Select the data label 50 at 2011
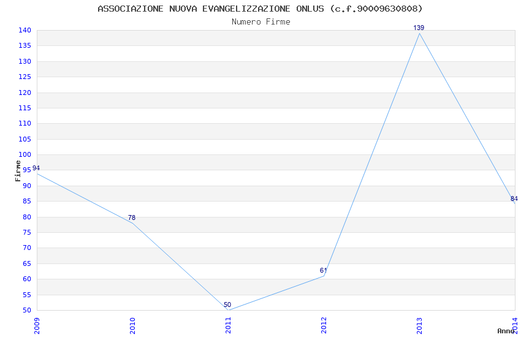521x337 pixels. click(227, 305)
